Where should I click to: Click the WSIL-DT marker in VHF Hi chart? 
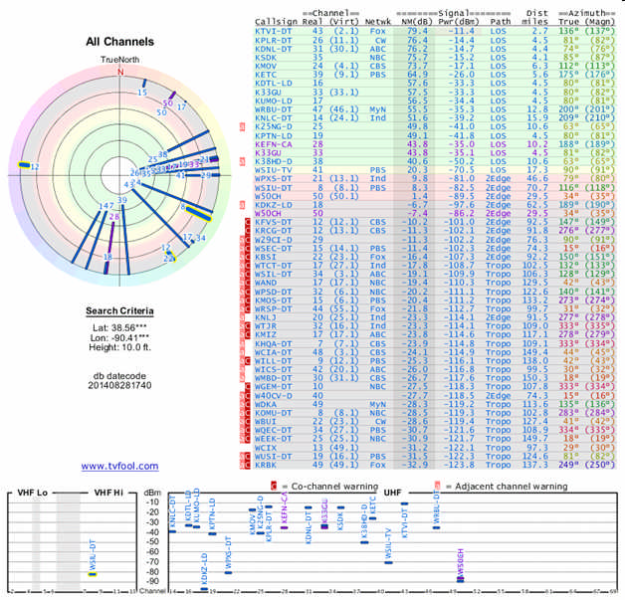[x=93, y=574]
